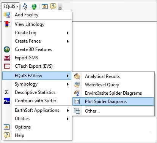Select the EQuIS EZView menu item
This screenshot has width=157, height=143.
37,76
